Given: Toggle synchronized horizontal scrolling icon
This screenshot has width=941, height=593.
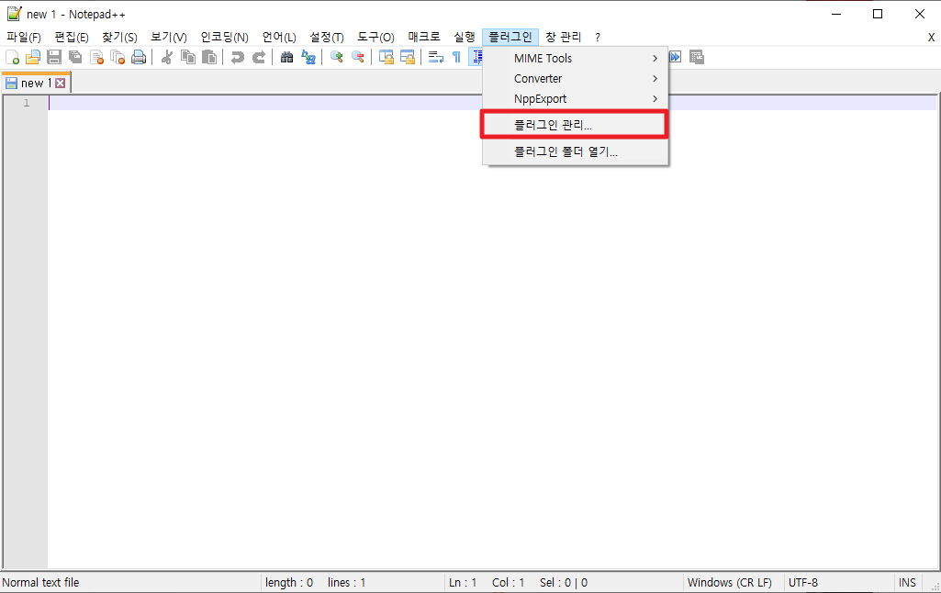Looking at the screenshot, I should (408, 57).
